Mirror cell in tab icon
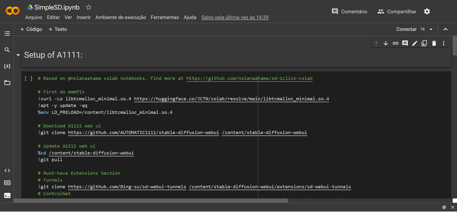Screen dimensions: 457x212 click(x=424, y=43)
